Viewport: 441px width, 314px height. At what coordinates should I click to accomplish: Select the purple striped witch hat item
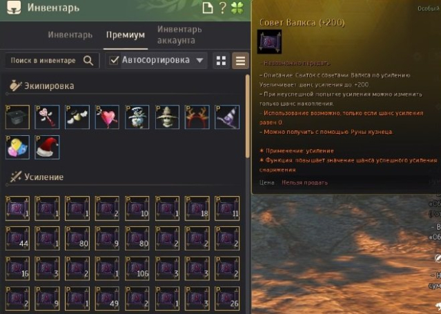click(227, 117)
